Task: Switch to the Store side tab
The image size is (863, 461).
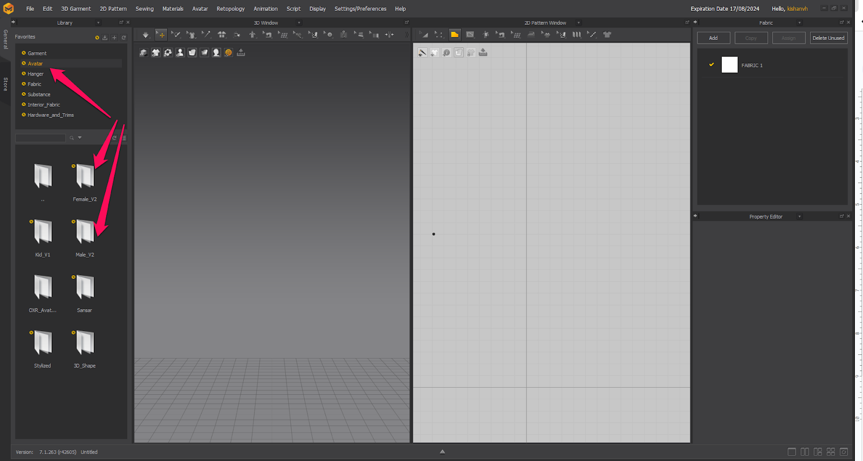Action: (5, 85)
